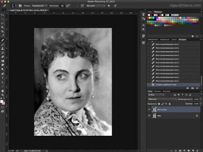The width and height of the screenshot is (203, 152).
Task: Select the Healing Brush tool
Action: click(x=2, y=40)
